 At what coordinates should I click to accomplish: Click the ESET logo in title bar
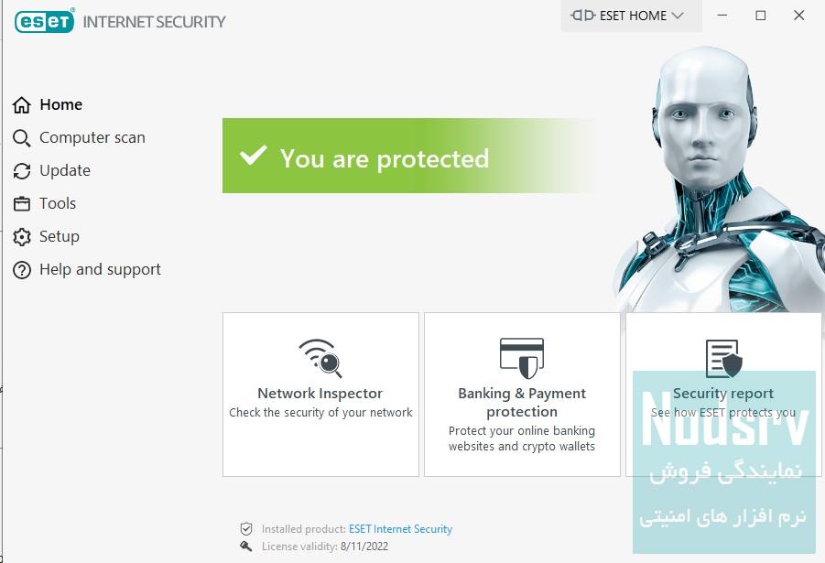pyautogui.click(x=44, y=20)
